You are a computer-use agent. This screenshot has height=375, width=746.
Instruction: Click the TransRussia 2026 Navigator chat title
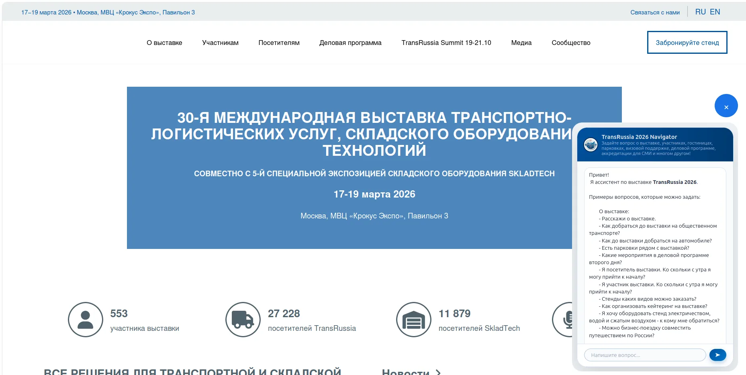click(639, 137)
